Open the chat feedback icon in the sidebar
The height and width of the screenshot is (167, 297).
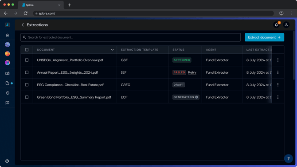point(8,103)
